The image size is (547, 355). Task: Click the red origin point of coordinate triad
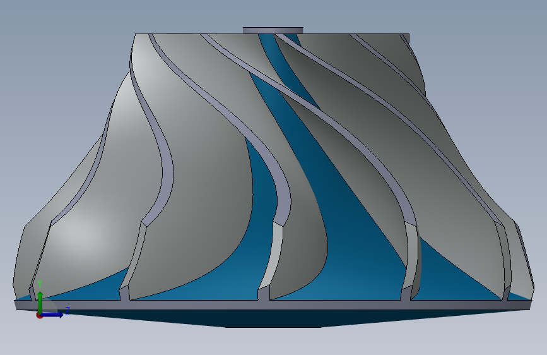[x=39, y=316]
